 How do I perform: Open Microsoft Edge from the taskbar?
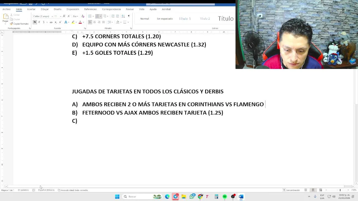tap(167, 197)
